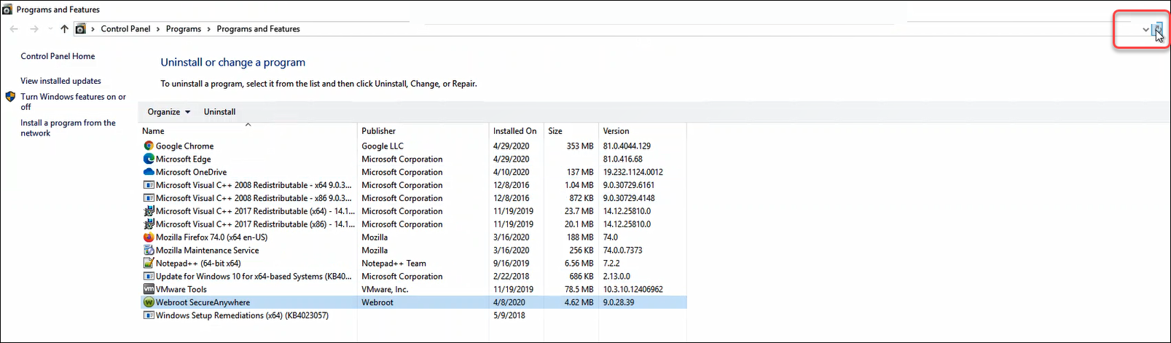Image resolution: width=1171 pixels, height=343 pixels.
Task: Click the Microsoft OneDrive cloud icon
Action: point(149,172)
